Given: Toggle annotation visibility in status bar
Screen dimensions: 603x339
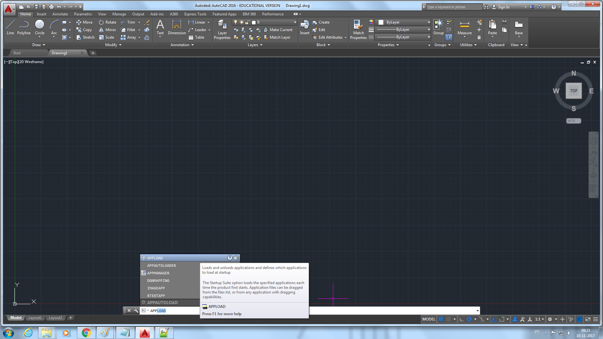Looking at the screenshot, I should [515, 319].
